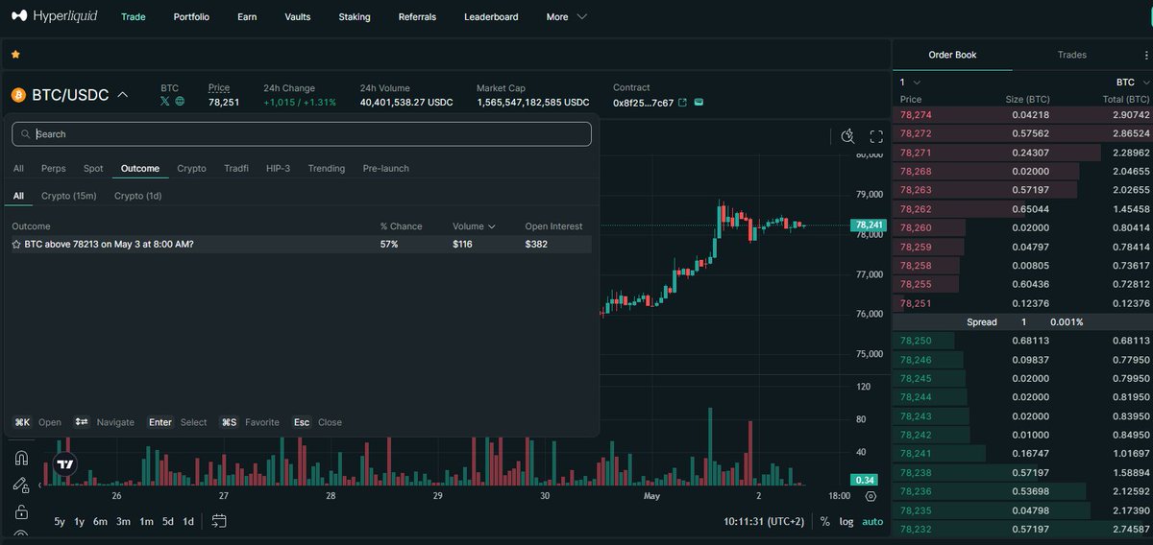Open the Trade navigation tab
Image resolution: width=1153 pixels, height=545 pixels.
[x=134, y=16]
